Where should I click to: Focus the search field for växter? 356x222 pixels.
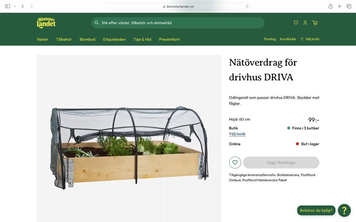click(x=178, y=23)
